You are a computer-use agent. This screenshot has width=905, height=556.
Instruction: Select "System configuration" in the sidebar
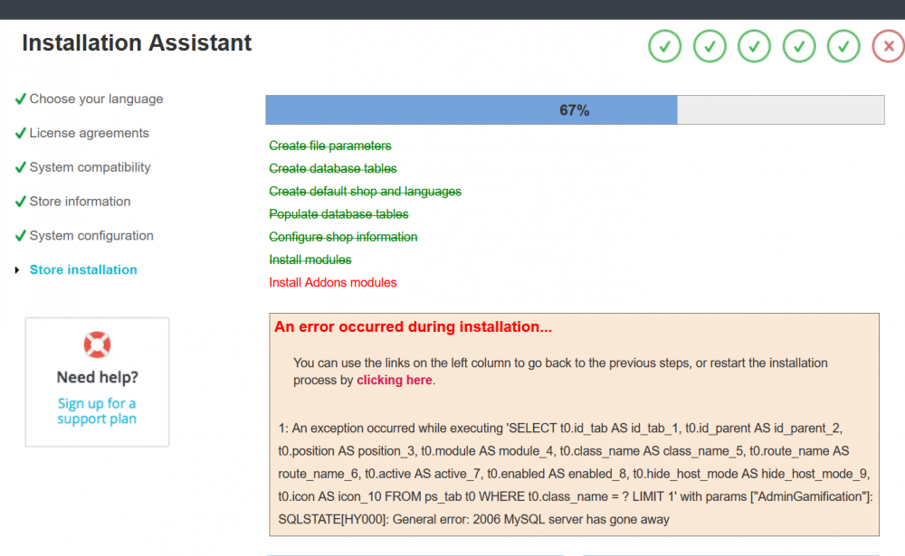click(x=90, y=235)
